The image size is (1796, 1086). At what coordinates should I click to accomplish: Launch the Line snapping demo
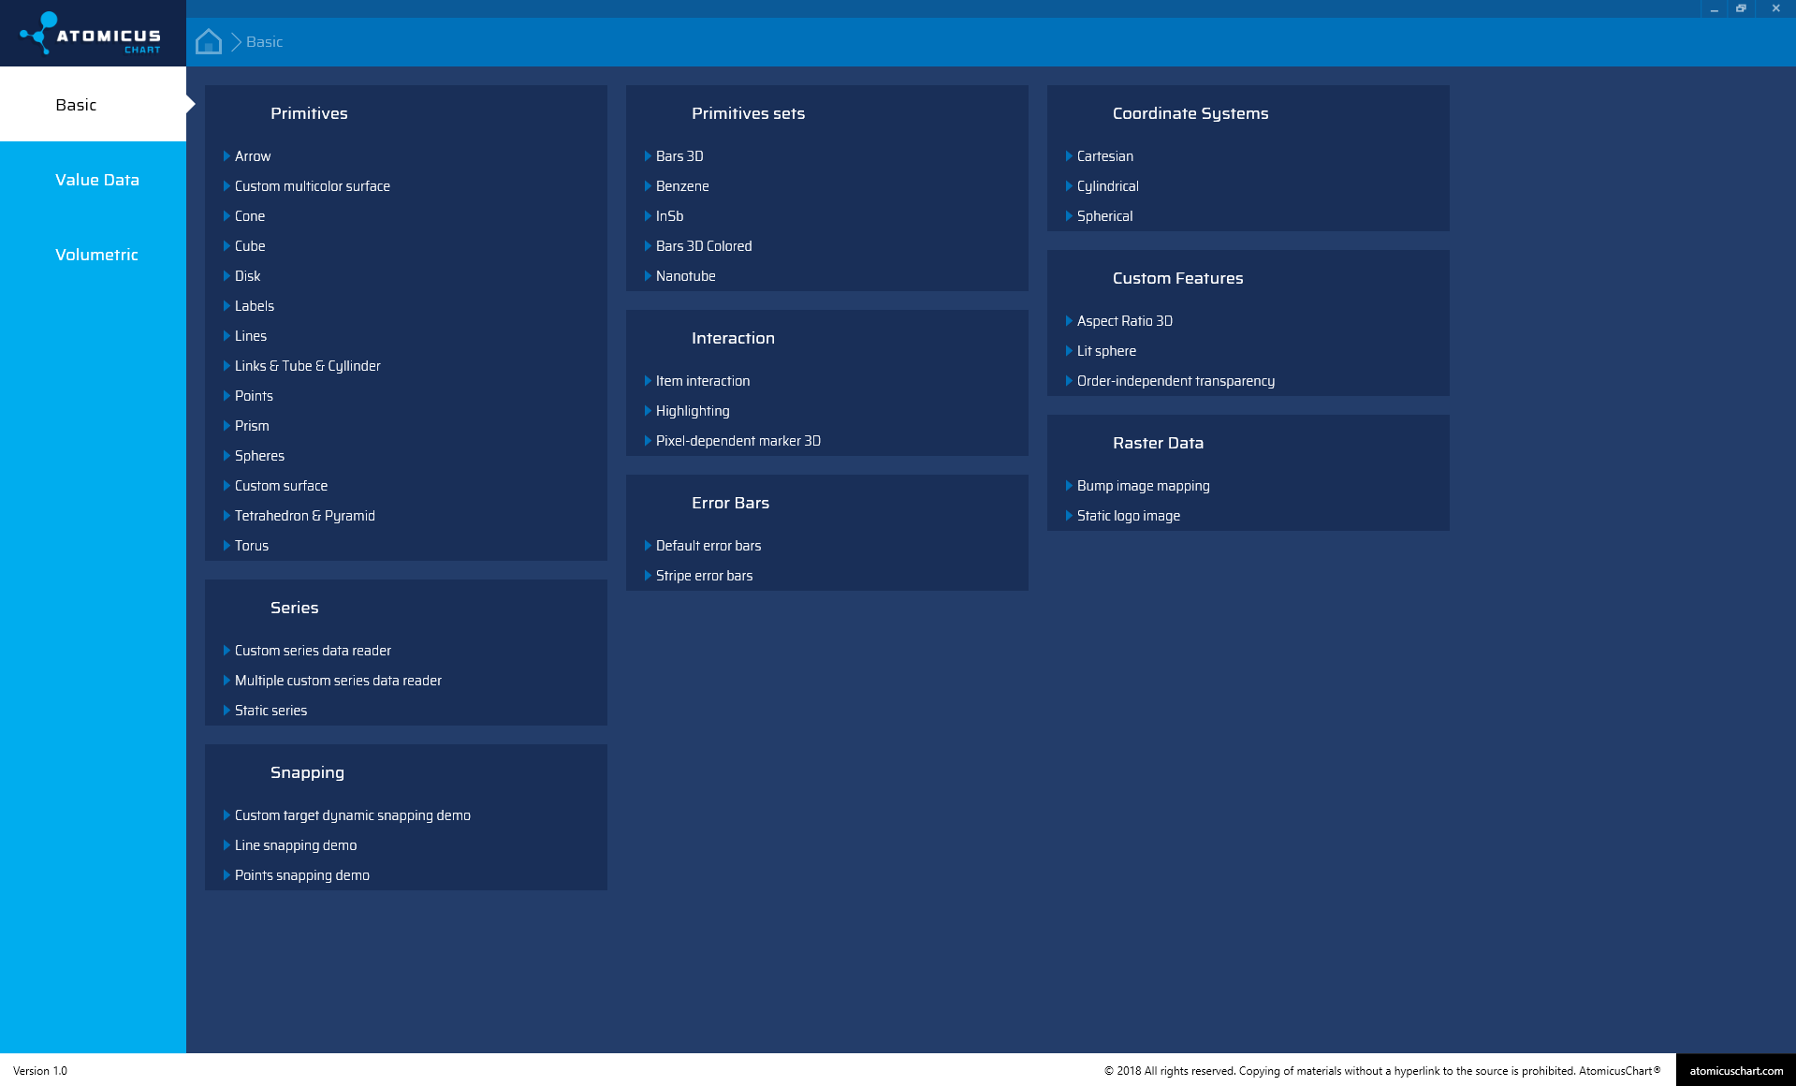pyautogui.click(x=295, y=845)
